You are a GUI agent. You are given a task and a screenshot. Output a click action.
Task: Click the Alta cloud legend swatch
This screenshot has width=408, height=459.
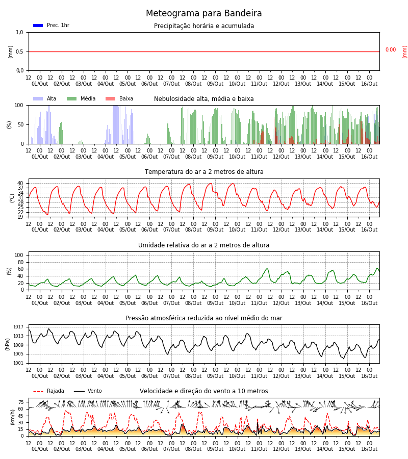(38, 98)
